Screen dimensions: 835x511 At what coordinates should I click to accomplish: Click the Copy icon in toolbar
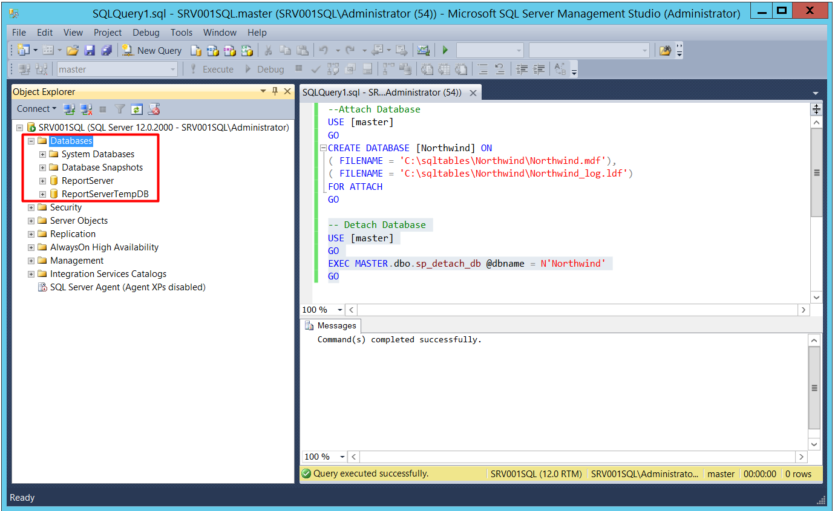click(x=286, y=50)
